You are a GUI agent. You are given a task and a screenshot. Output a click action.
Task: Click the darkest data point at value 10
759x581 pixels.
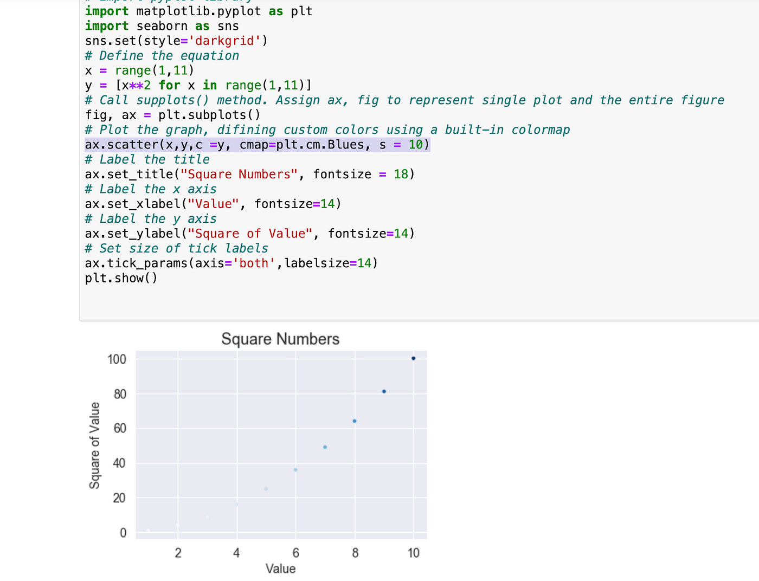click(x=413, y=358)
